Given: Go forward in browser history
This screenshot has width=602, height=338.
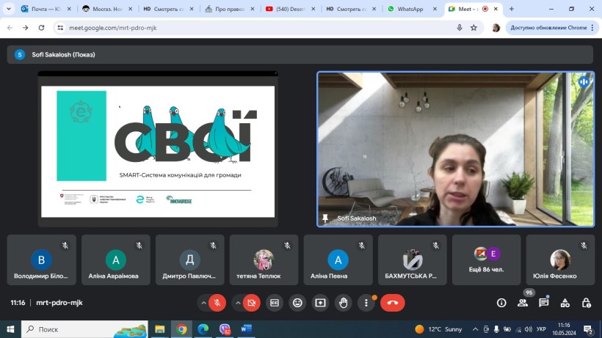Looking at the screenshot, I should click(26, 28).
